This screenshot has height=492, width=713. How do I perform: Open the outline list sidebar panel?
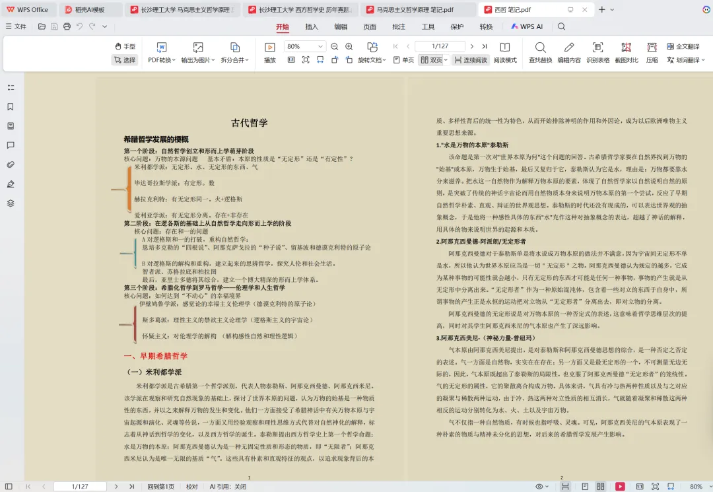(11, 87)
